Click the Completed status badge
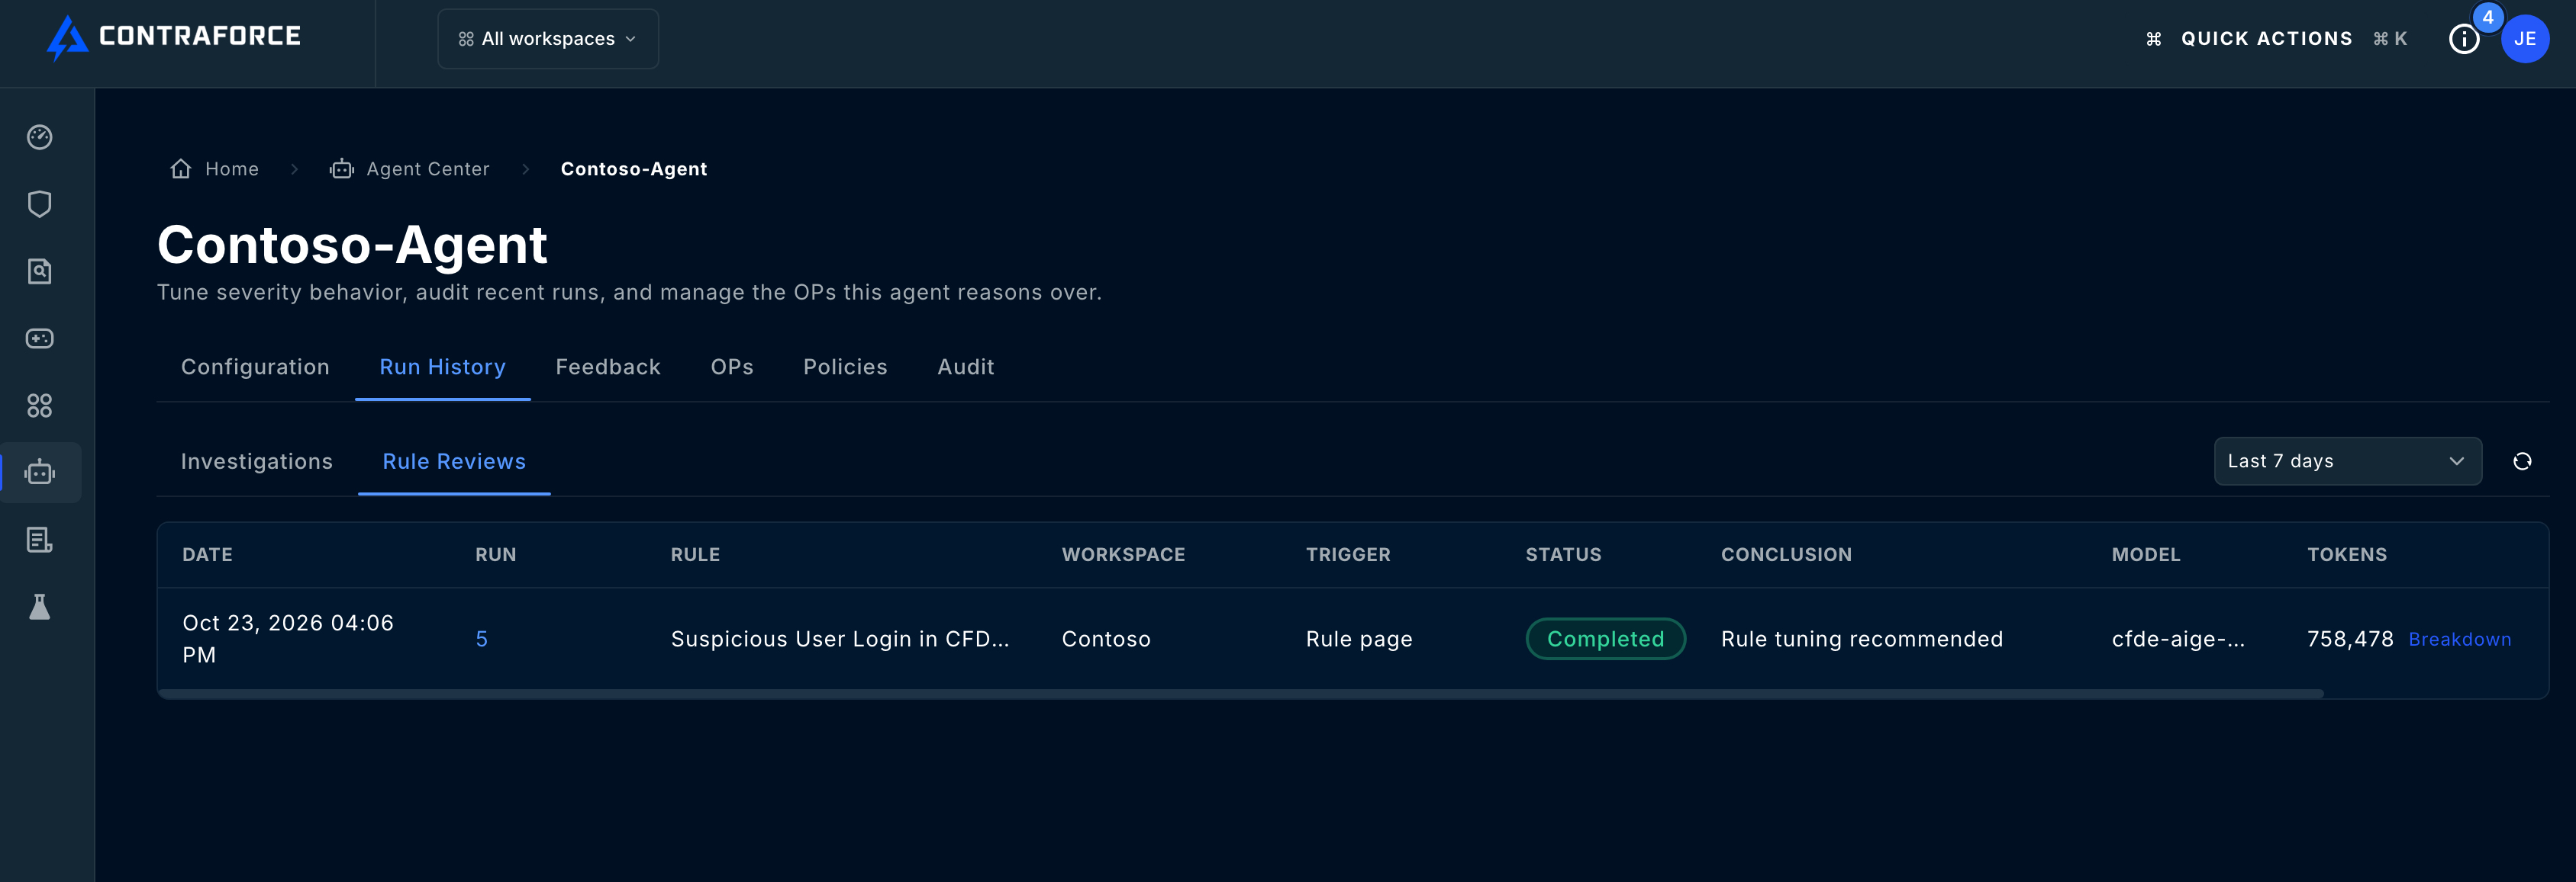2576x882 pixels. click(x=1605, y=640)
